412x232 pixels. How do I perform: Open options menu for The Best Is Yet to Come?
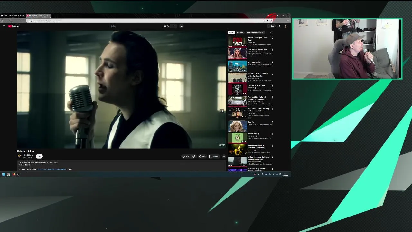(273, 86)
